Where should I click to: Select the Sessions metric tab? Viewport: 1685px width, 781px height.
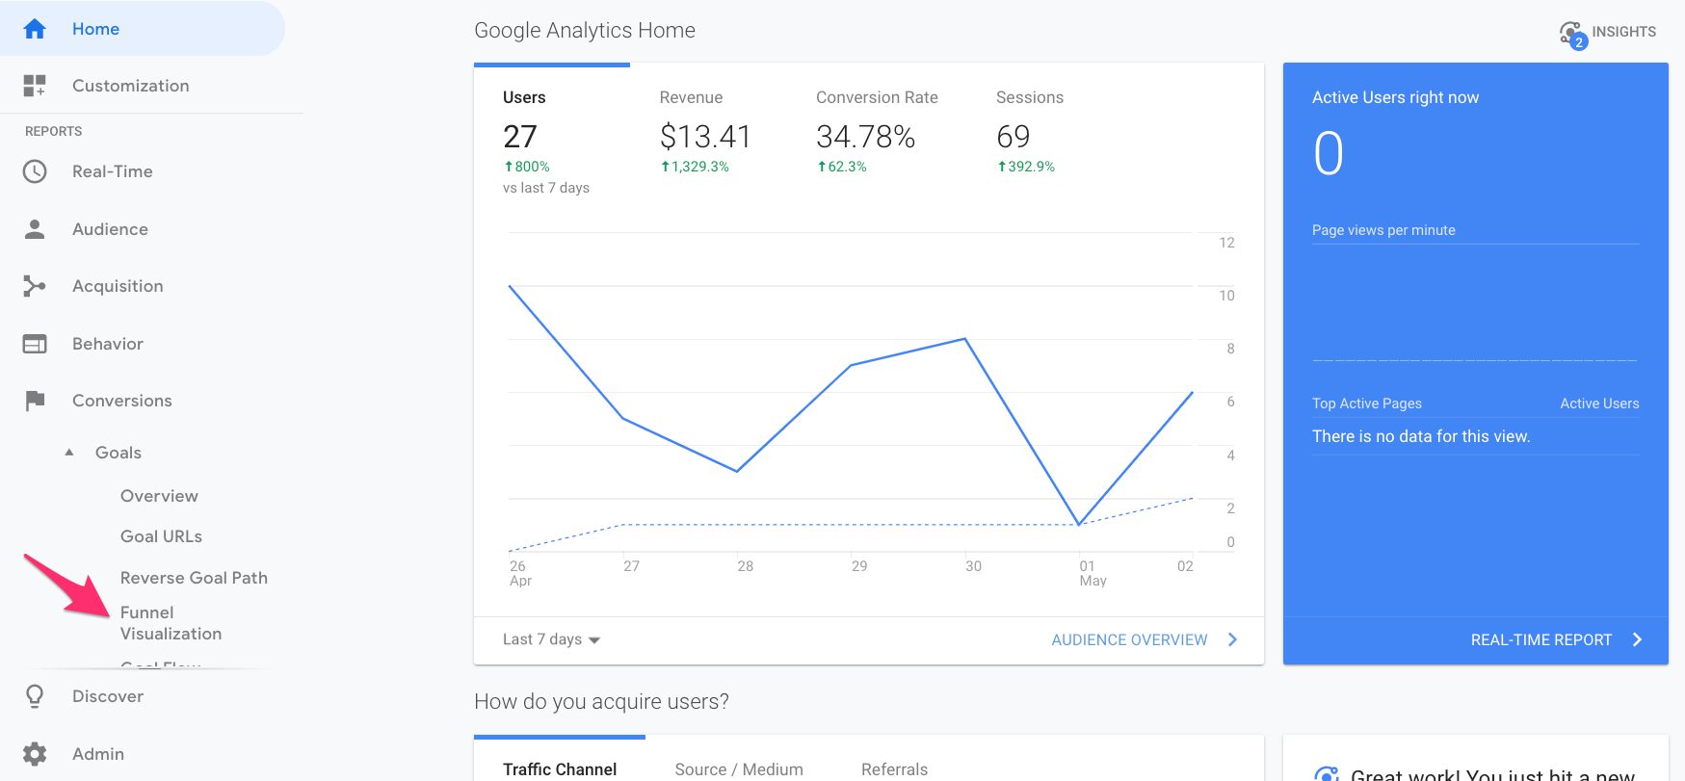[x=1029, y=130]
